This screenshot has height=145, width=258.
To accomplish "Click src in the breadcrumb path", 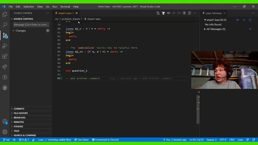I will click(57, 19).
